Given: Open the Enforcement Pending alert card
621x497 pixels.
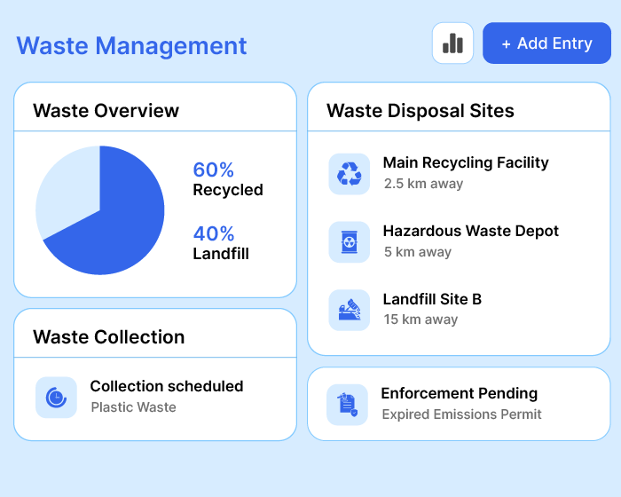Looking at the screenshot, I should pyautogui.click(x=459, y=404).
